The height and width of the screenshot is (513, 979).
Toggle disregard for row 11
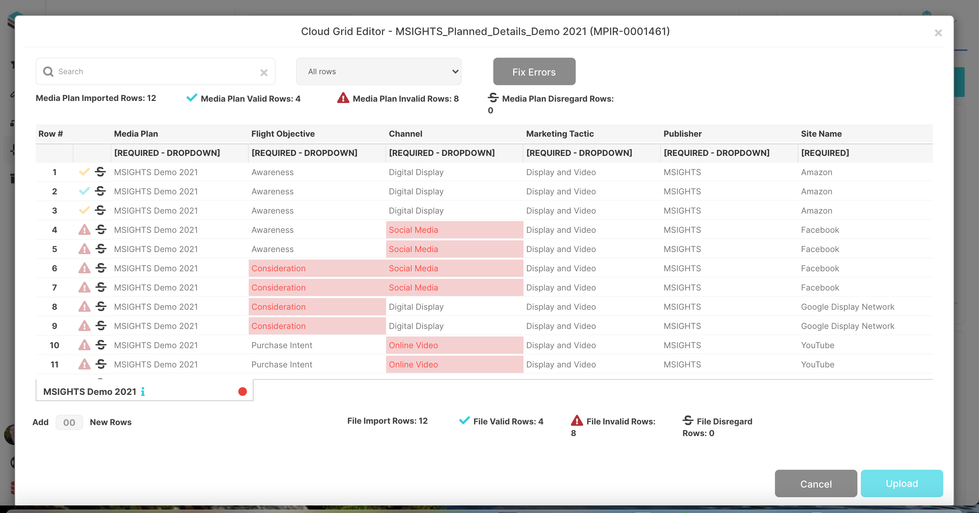click(100, 364)
